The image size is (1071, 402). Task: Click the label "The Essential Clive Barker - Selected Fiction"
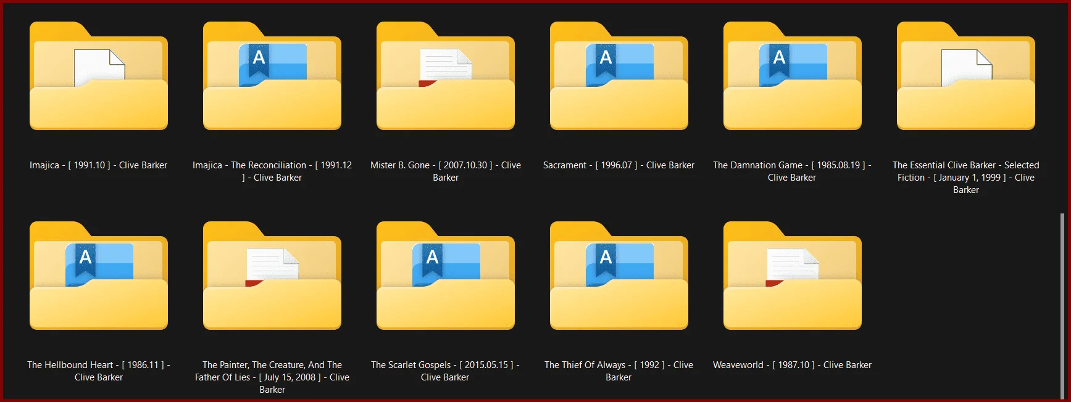pyautogui.click(x=966, y=171)
